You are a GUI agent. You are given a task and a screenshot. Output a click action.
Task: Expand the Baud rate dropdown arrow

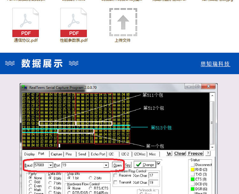pyautogui.click(x=50, y=165)
